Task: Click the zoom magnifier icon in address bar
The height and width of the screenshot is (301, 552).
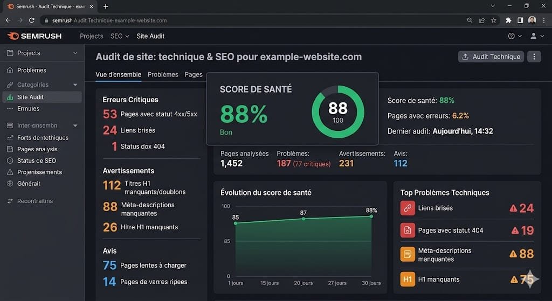Action: click(x=470, y=20)
